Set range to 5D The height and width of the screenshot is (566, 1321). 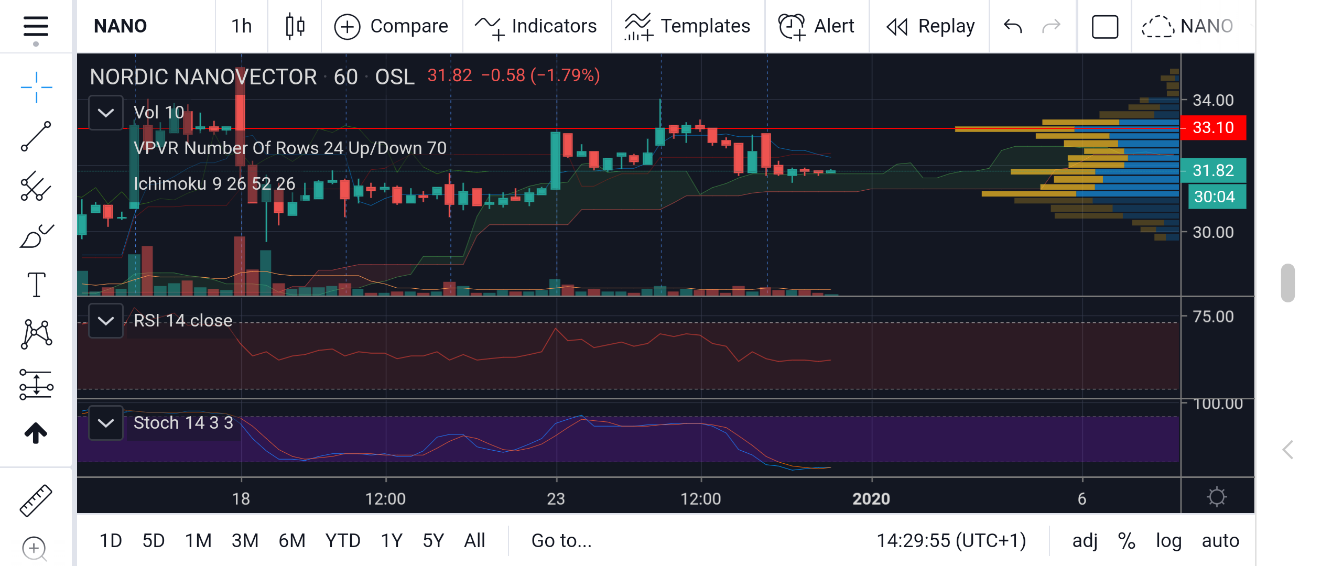(154, 540)
